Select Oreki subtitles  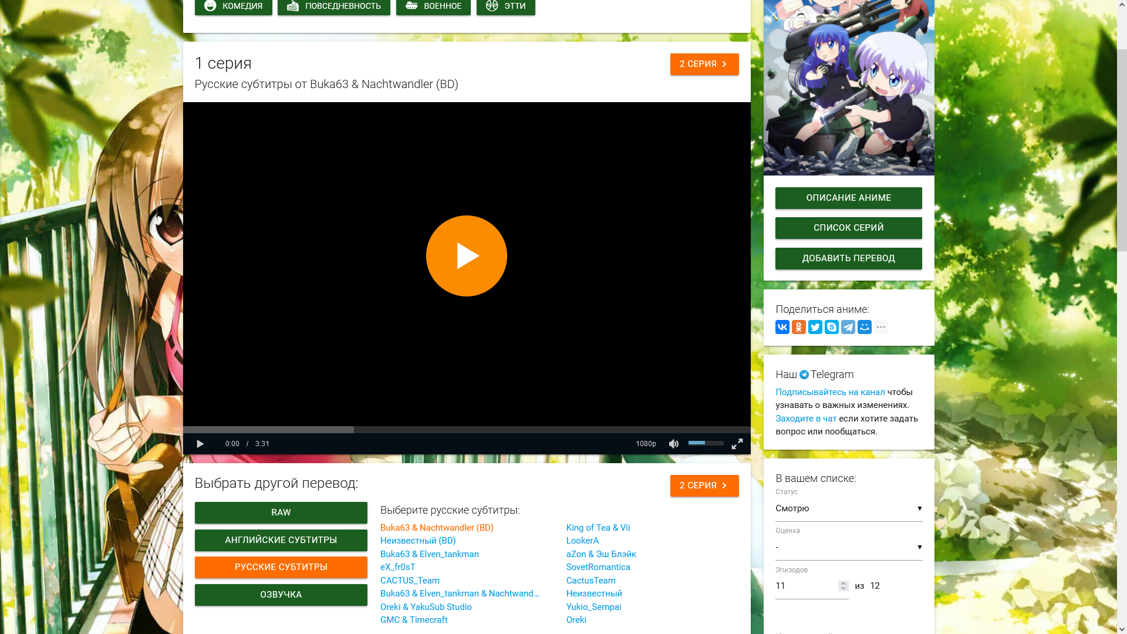(576, 620)
